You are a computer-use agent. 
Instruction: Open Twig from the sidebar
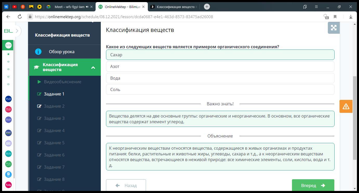pos(9,185)
